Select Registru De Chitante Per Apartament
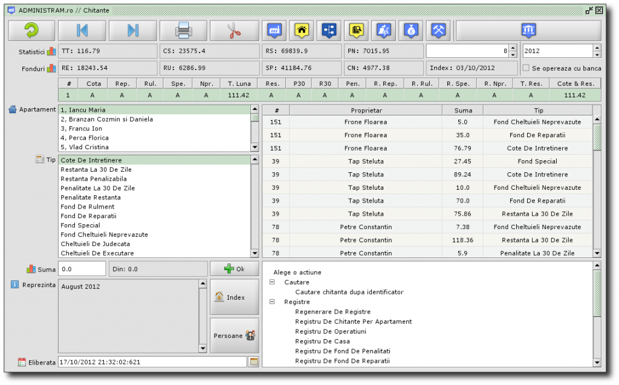This screenshot has width=619, height=385. (353, 322)
